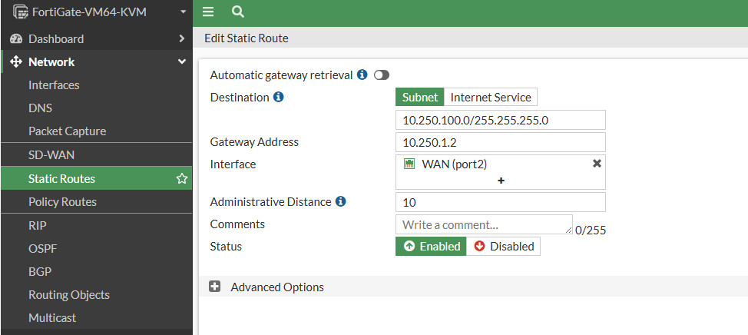
Task: Set Status to Disabled
Action: [503, 246]
